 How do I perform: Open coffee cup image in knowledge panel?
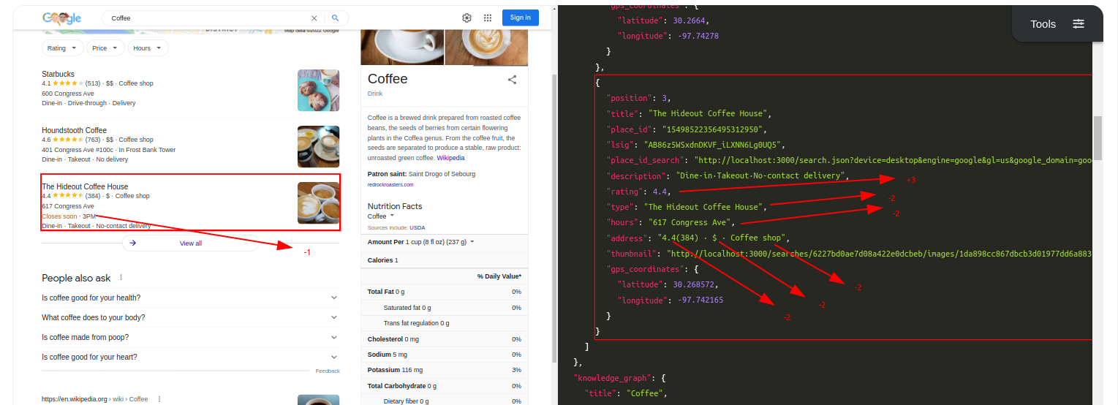[x=402, y=48]
